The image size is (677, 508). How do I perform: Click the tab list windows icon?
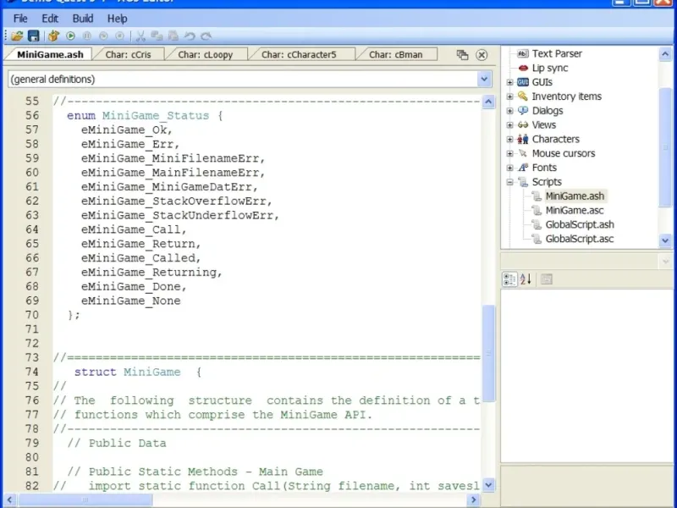coord(462,55)
